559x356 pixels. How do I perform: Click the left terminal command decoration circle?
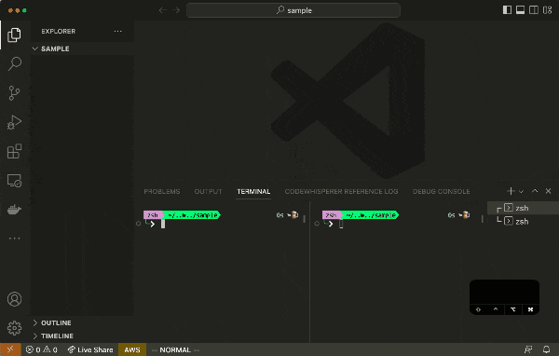click(138, 224)
